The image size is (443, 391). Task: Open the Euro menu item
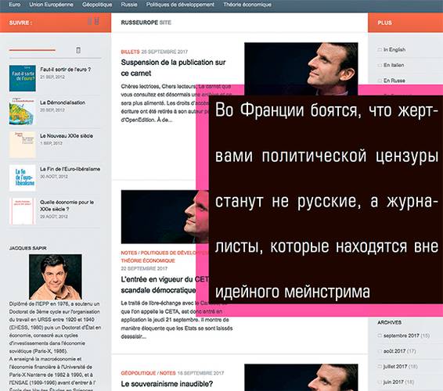click(x=14, y=5)
